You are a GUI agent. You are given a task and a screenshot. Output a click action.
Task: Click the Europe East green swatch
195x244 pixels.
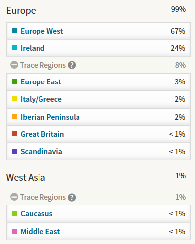point(14,81)
